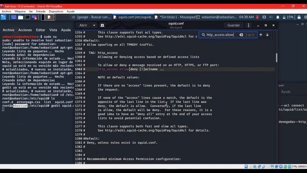
Task: Open the notification bell tray icon
Action: pos(278,17)
